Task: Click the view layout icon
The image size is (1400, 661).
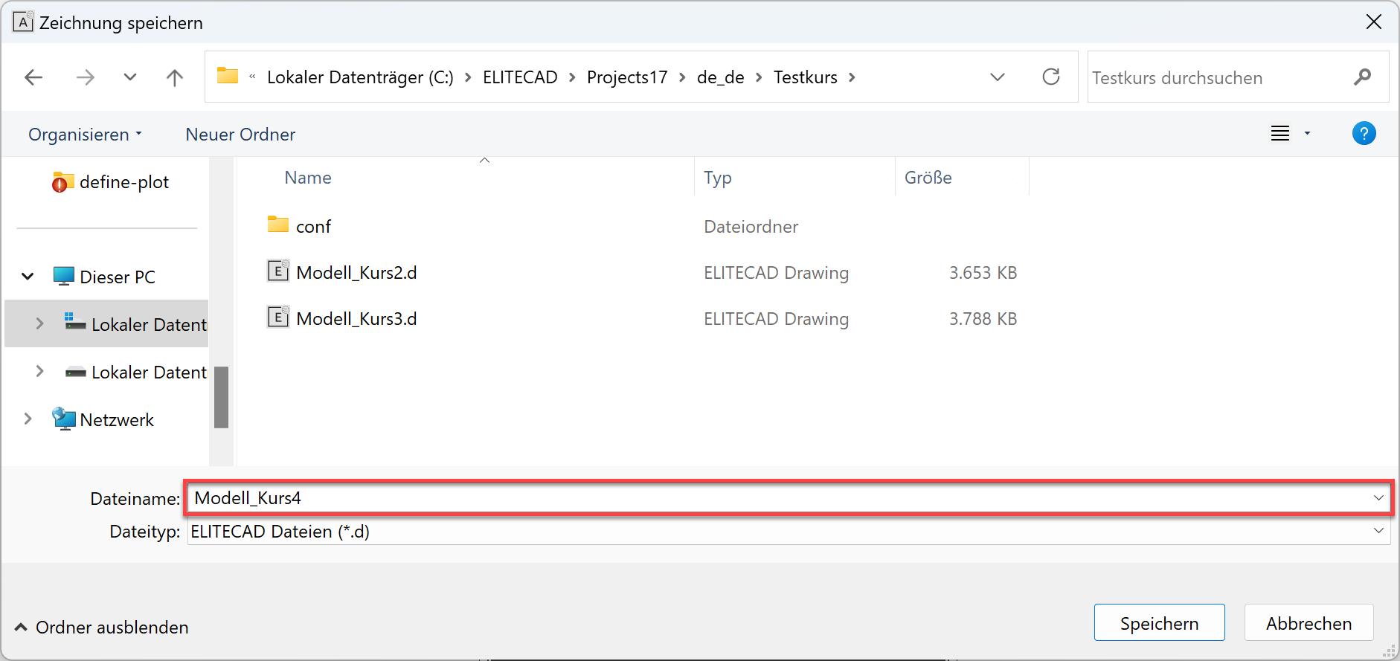Action: 1279,134
